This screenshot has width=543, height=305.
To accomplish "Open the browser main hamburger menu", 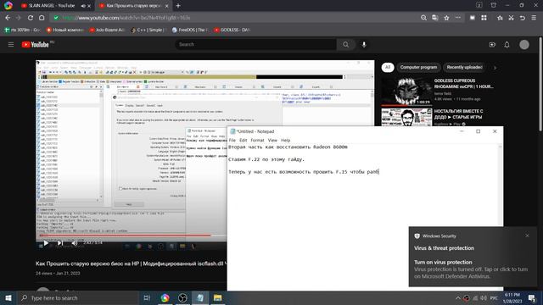I will click(534, 18).
